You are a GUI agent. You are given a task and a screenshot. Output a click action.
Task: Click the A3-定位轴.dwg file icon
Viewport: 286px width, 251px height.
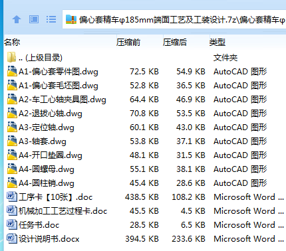[12, 127]
